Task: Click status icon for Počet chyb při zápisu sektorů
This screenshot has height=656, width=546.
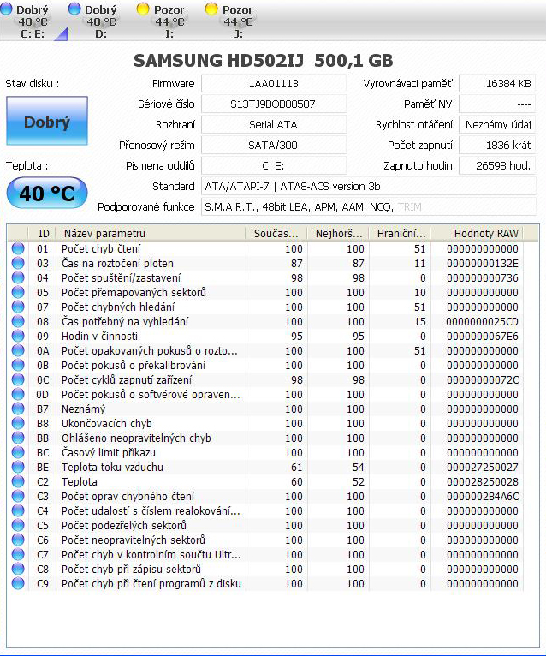Action: click(18, 569)
